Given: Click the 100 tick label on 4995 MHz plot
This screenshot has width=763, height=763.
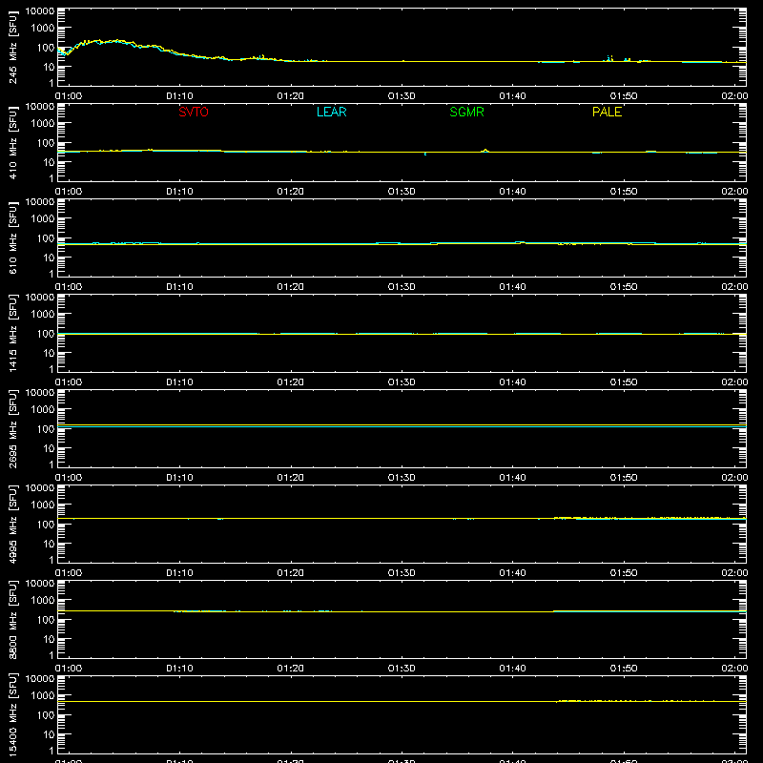Looking at the screenshot, I should [46, 525].
